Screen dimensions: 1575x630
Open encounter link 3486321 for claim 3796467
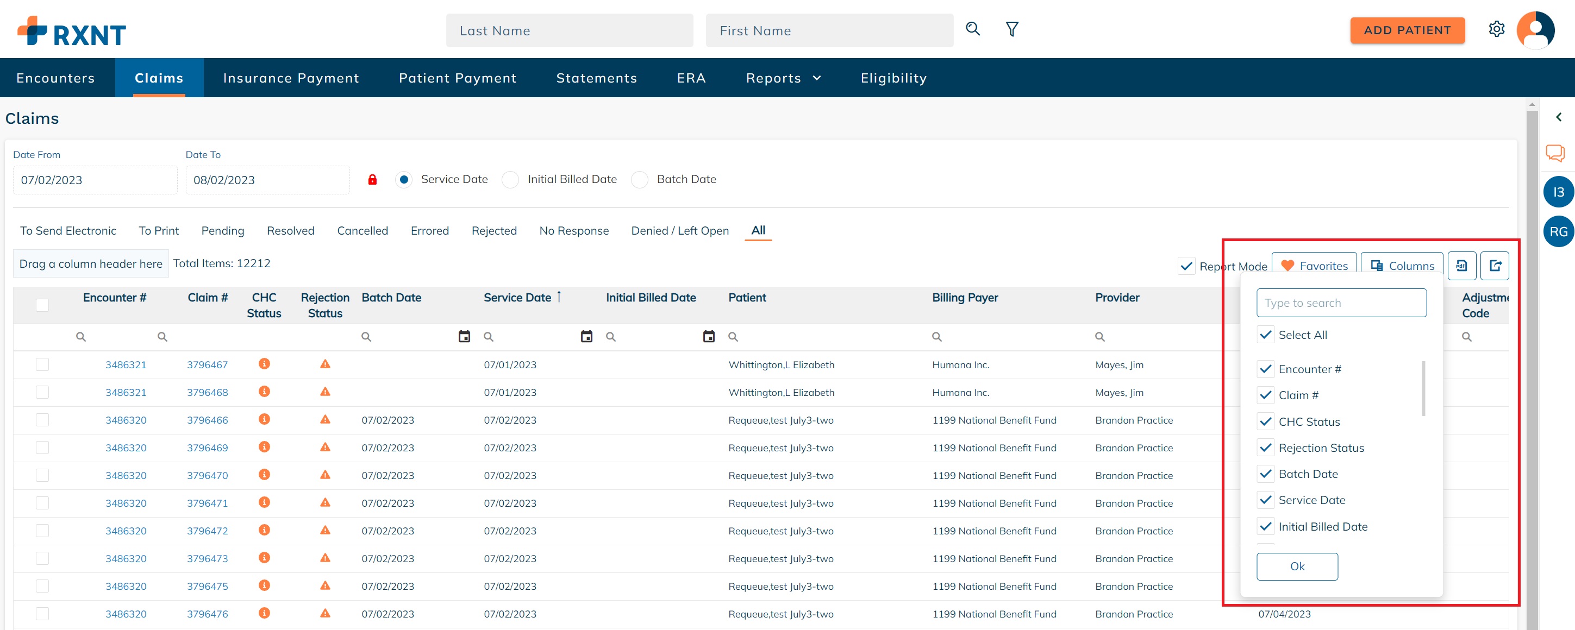[126, 365]
